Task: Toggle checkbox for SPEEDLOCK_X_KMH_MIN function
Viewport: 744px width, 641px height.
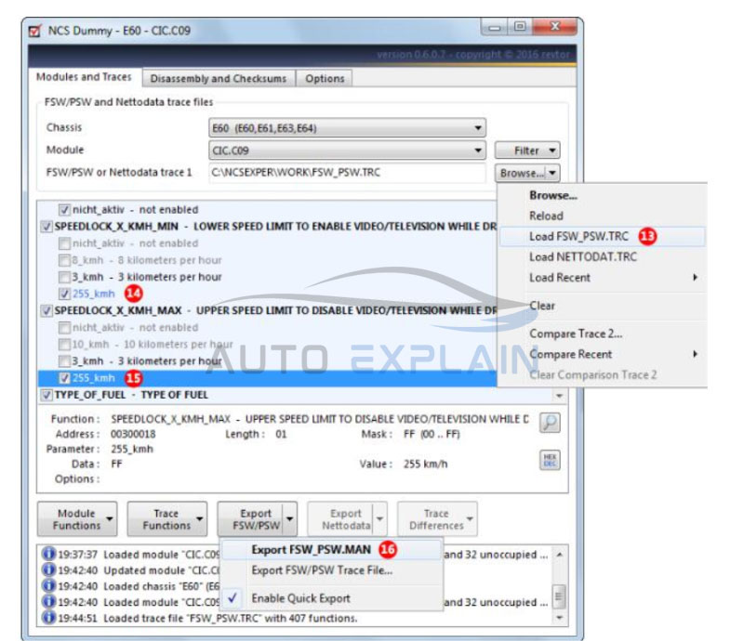Action: coord(46,227)
